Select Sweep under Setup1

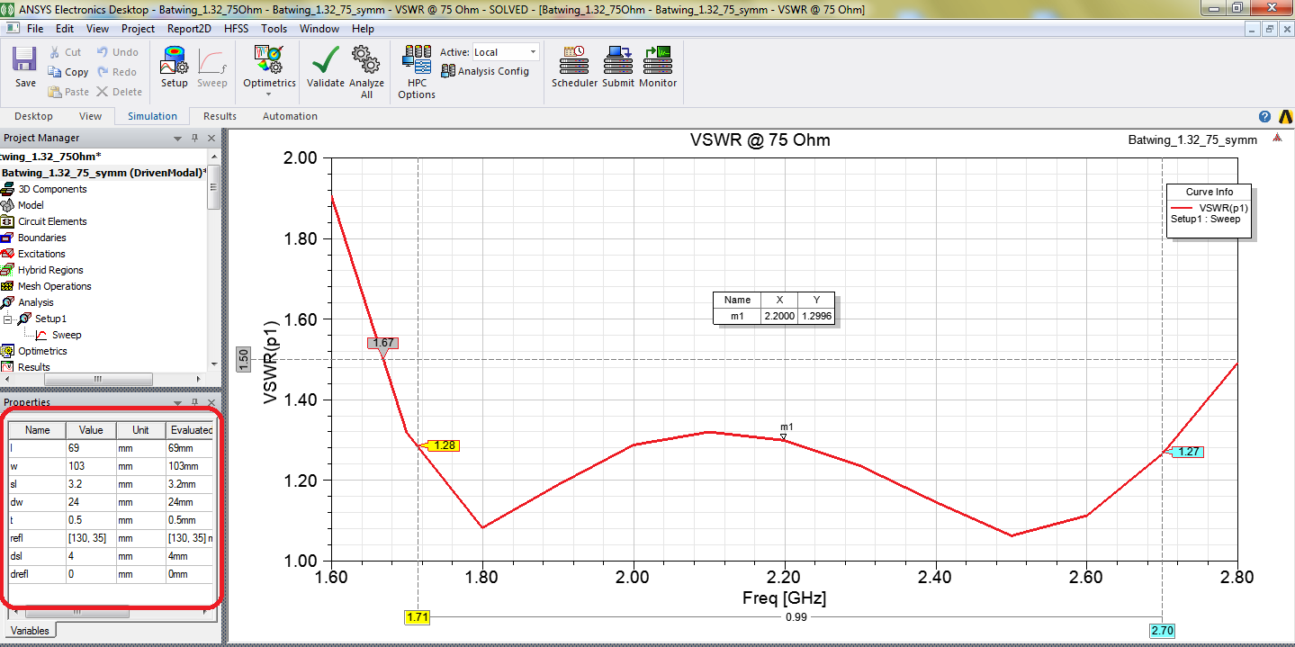tap(66, 335)
